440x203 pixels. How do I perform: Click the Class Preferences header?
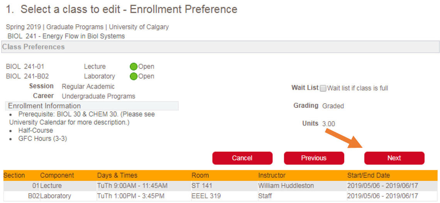pos(220,47)
